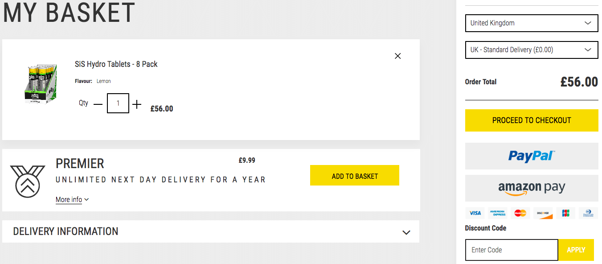Focus the Enter Code discount field
The width and height of the screenshot is (602, 264).
512,250
